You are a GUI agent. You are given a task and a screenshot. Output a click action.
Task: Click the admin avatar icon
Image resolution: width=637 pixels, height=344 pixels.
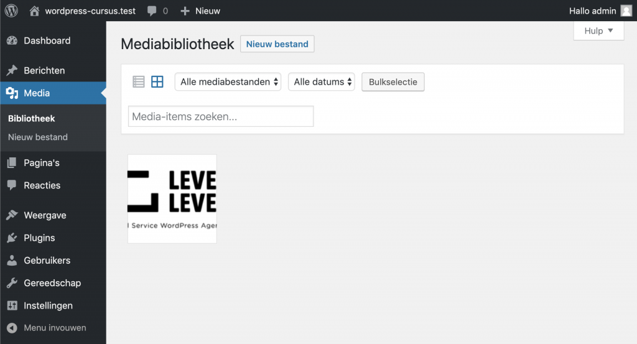[x=626, y=11]
